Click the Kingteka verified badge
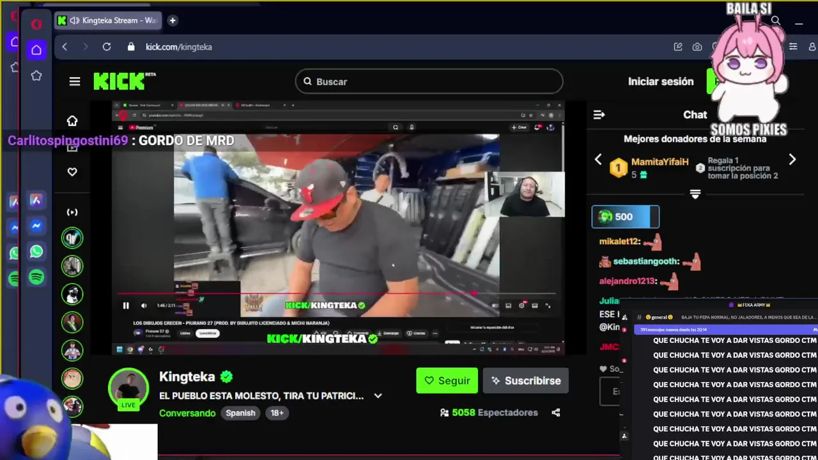Screen dimensions: 818x460 click(227, 377)
